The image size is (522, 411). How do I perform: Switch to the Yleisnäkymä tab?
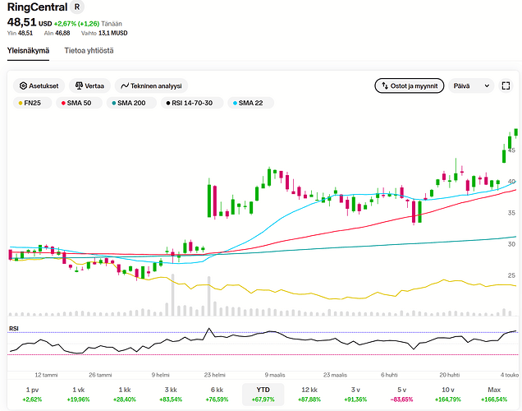28,51
